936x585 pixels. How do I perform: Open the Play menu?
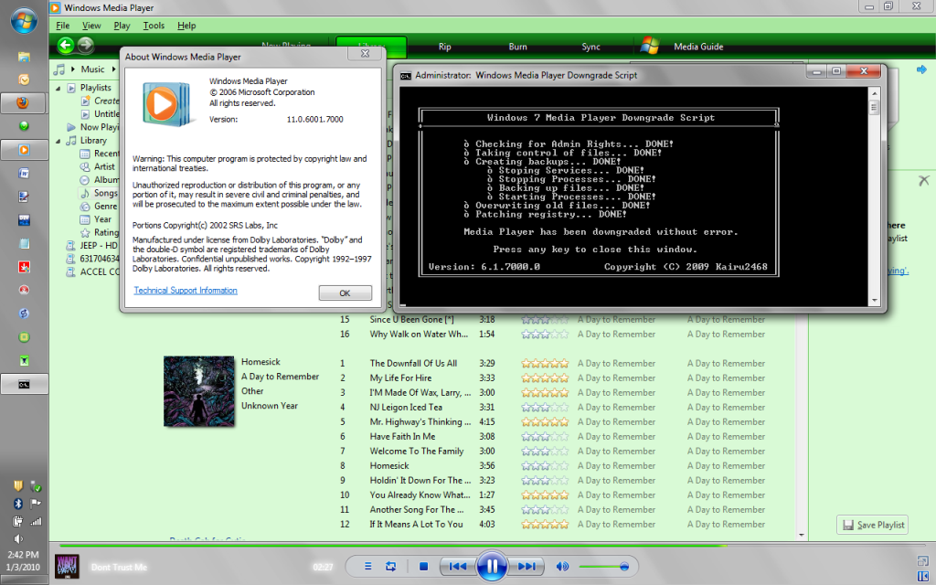pos(122,26)
